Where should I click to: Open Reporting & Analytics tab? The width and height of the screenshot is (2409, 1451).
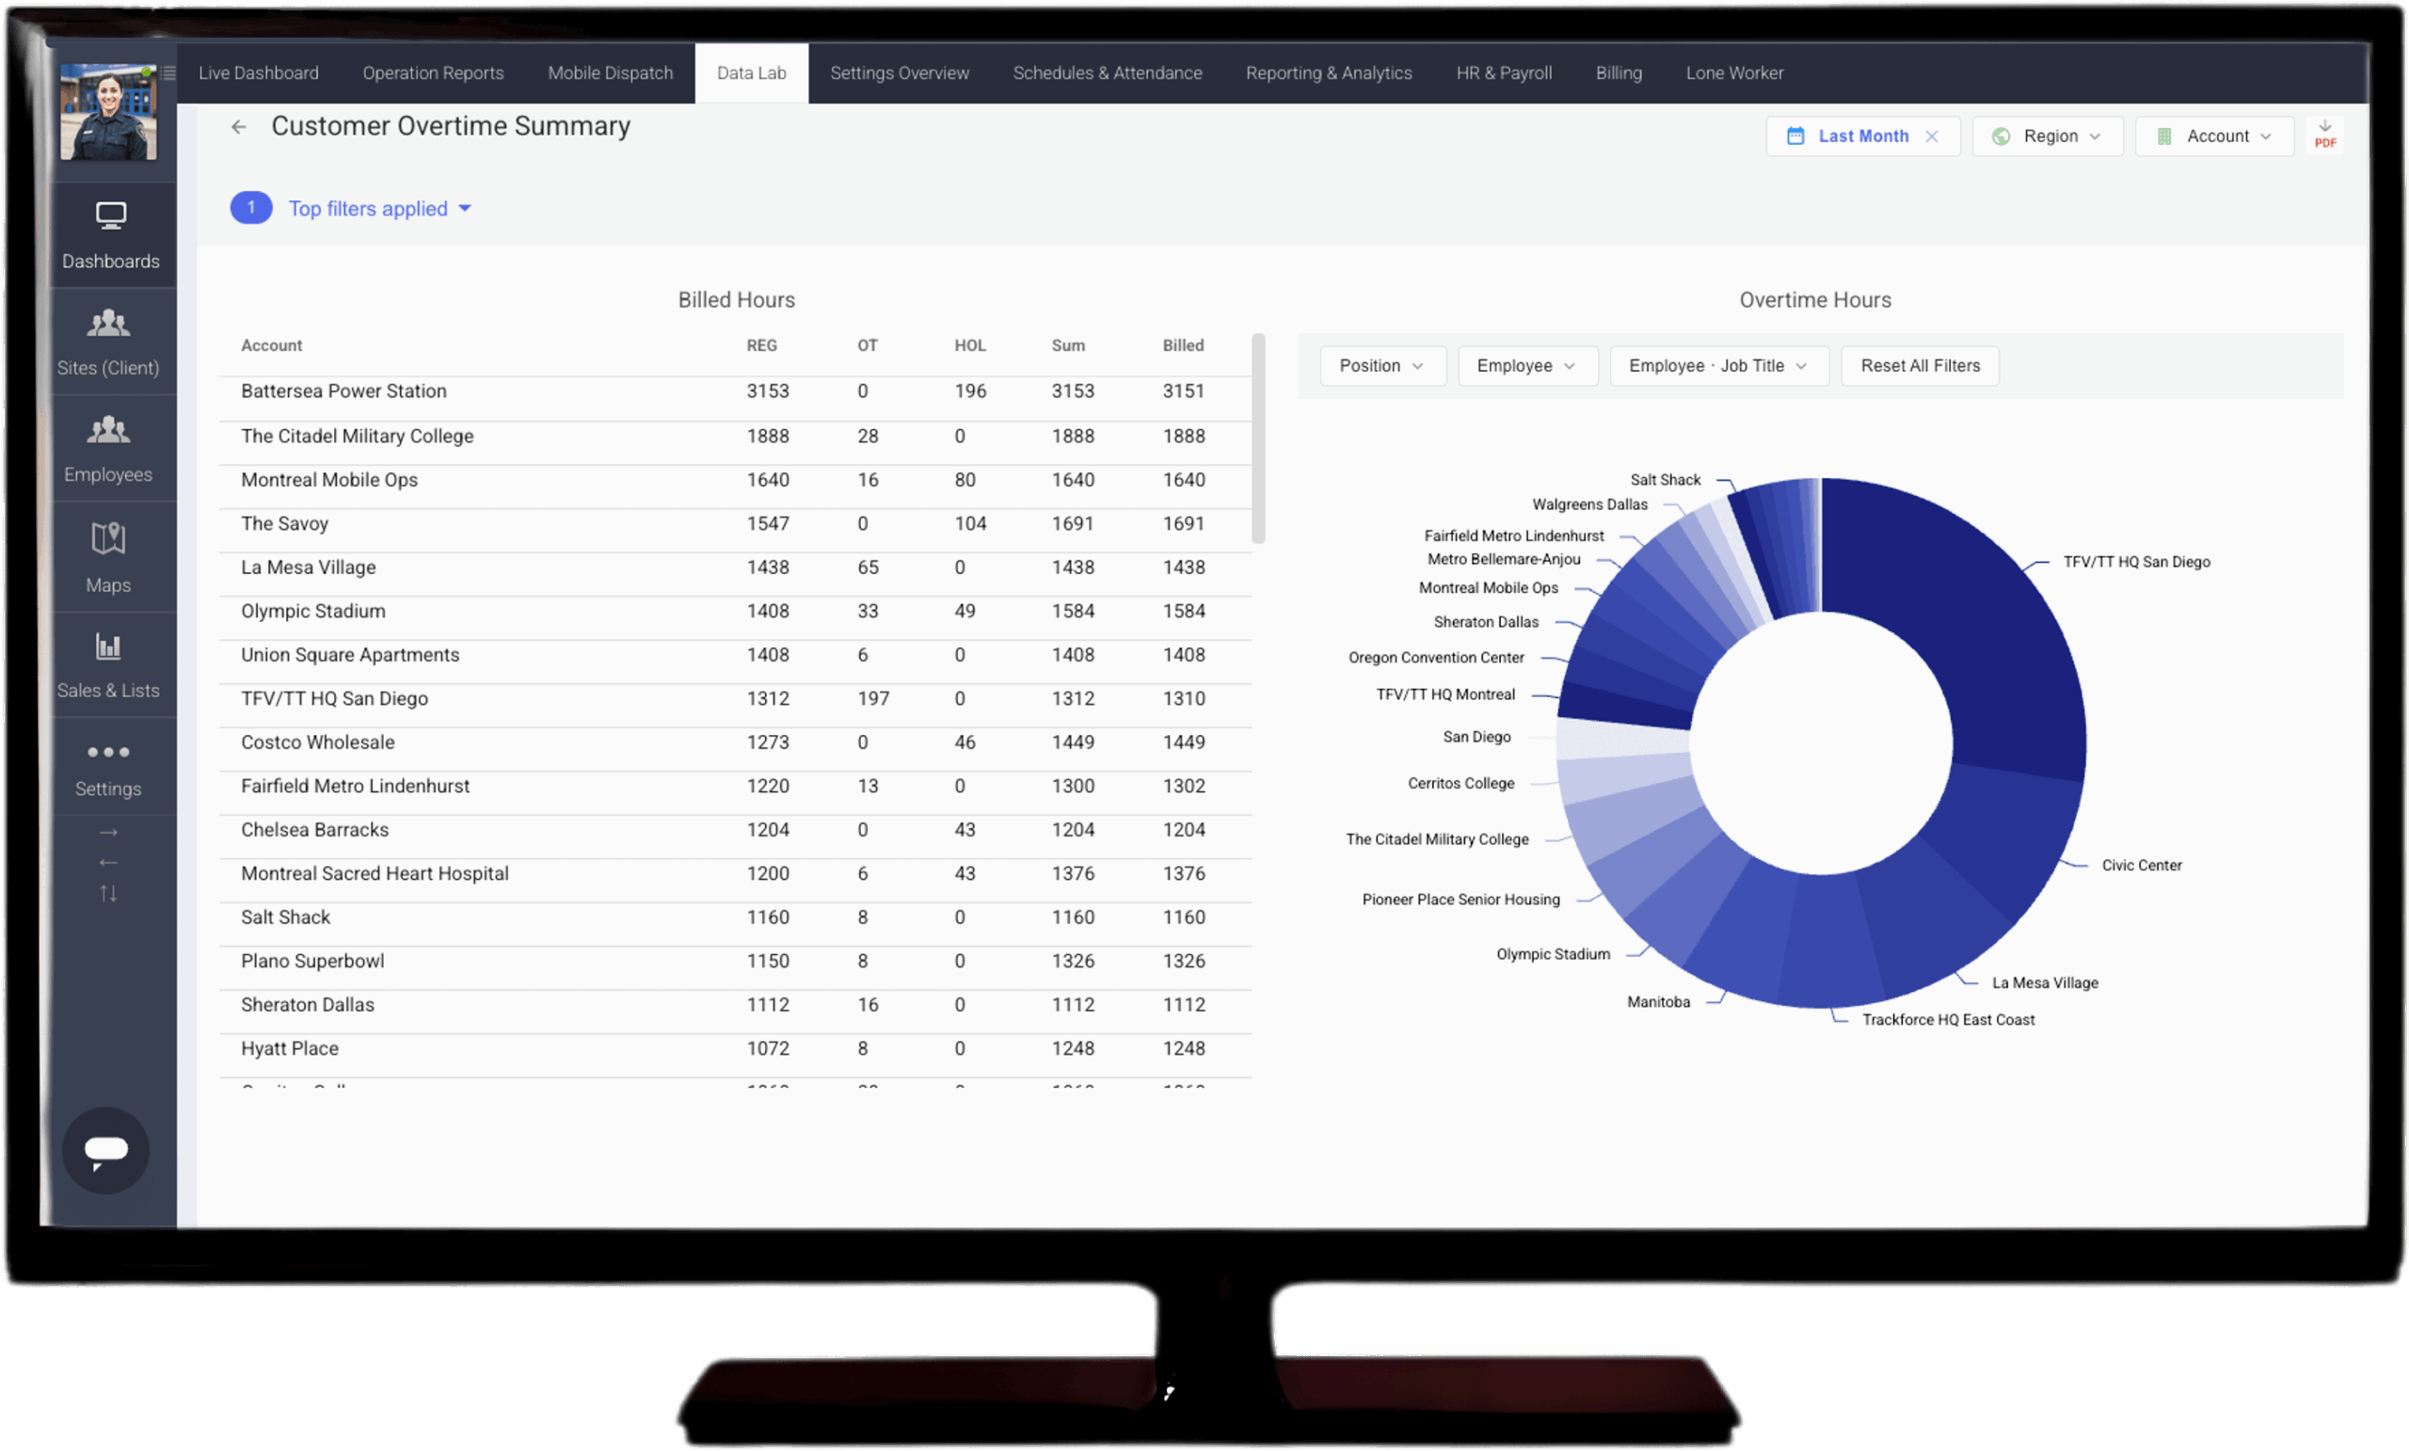1329,72
